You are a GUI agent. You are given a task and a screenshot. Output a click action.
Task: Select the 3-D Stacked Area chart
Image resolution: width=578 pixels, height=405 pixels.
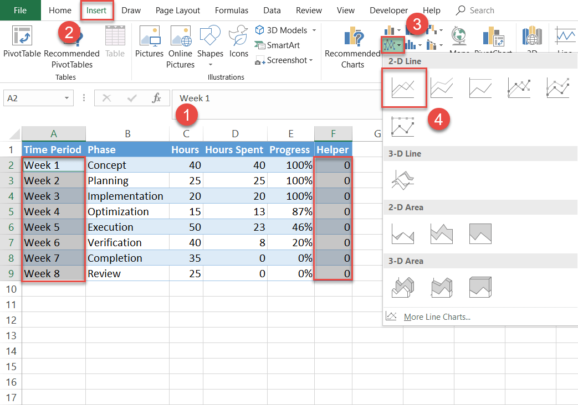[442, 287]
